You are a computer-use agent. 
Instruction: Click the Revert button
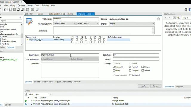click(x=156, y=86)
